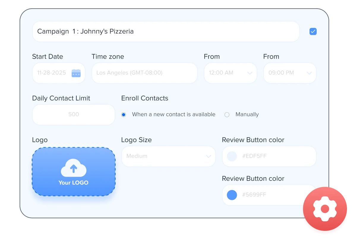This screenshot has width=363, height=238.
Task: Click the #5699FF blue color swatch
Action: (x=232, y=195)
